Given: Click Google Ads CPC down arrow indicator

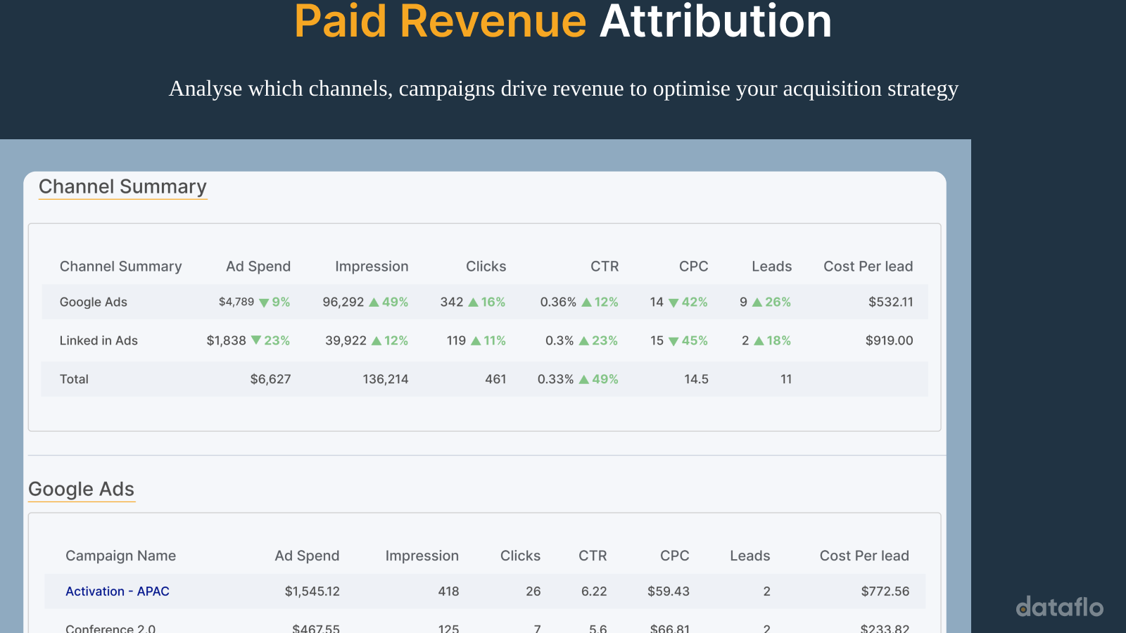Looking at the screenshot, I should [x=673, y=302].
